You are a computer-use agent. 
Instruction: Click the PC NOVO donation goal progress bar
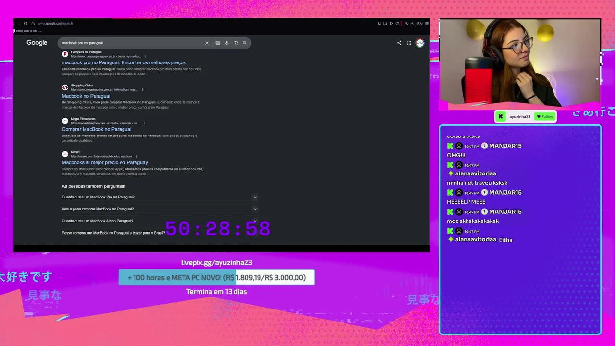coord(217,277)
